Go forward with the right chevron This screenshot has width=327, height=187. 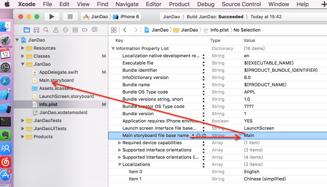point(136,30)
